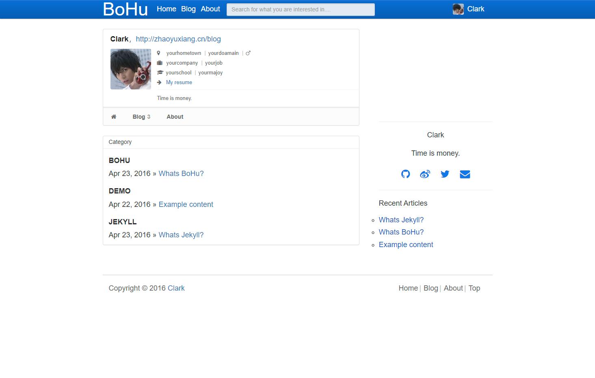The width and height of the screenshot is (595, 378).
Task: Select About in the top navigation
Action: point(210,9)
